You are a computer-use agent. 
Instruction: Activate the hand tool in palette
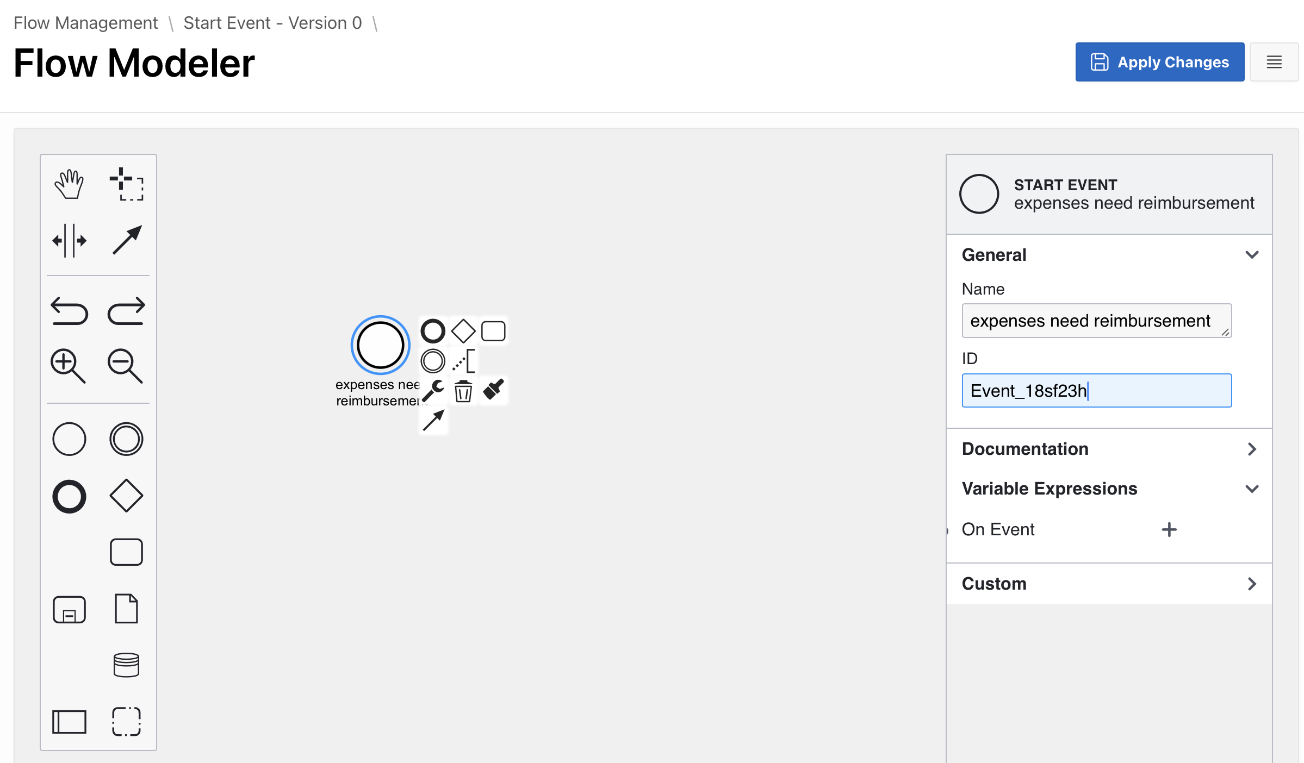(x=69, y=184)
